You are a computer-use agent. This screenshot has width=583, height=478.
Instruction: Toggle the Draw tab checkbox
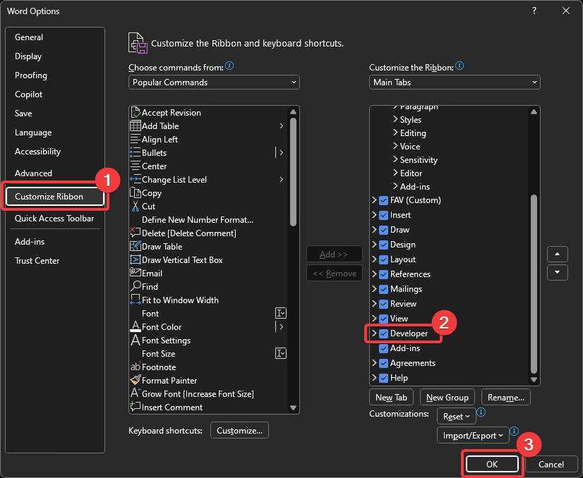[x=383, y=230]
